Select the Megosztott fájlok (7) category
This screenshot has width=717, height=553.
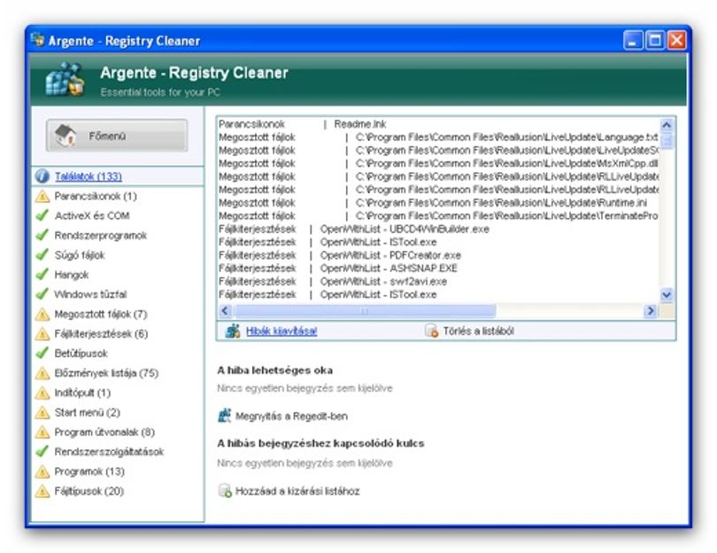[x=101, y=314]
